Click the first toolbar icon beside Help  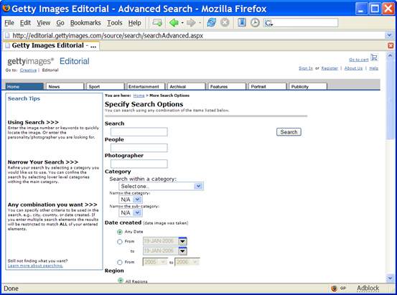(157, 23)
